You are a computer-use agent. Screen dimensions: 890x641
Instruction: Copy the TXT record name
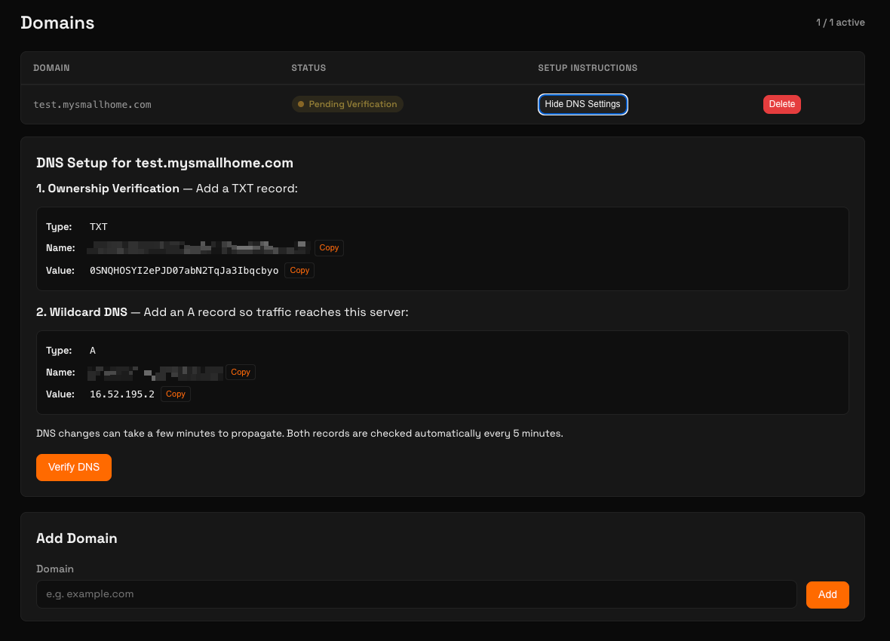[329, 248]
